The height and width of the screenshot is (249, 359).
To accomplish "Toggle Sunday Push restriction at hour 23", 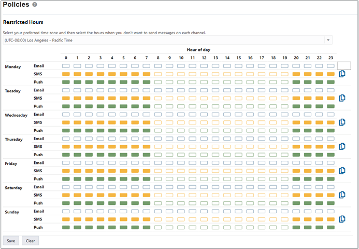I will point(331,227).
